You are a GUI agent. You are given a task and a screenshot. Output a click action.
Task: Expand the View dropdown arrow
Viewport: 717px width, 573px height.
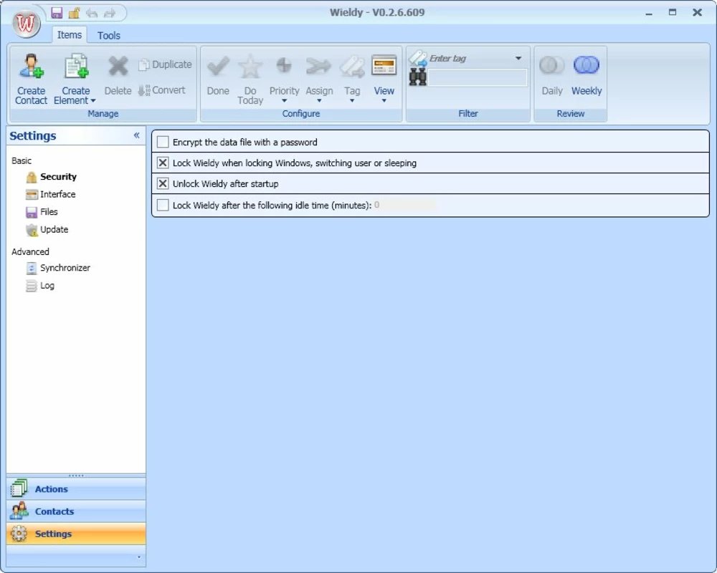384,101
